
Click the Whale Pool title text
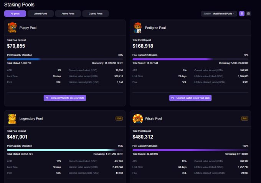tap(153, 119)
